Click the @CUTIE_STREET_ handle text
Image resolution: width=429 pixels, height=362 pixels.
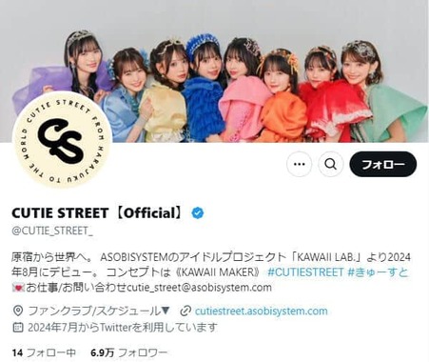(52, 231)
